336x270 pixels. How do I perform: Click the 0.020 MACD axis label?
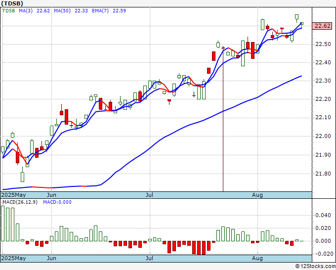pyautogui.click(x=323, y=228)
